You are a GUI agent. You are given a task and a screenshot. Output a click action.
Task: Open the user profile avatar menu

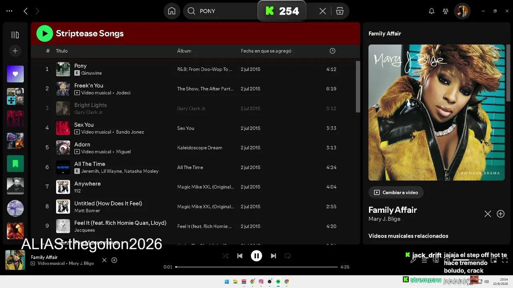[462, 11]
